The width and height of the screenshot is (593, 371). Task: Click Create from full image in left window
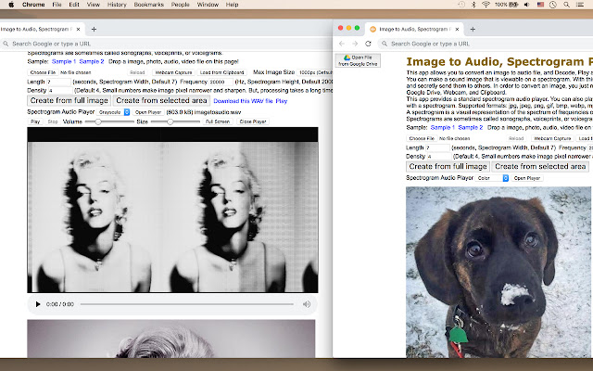pos(69,100)
